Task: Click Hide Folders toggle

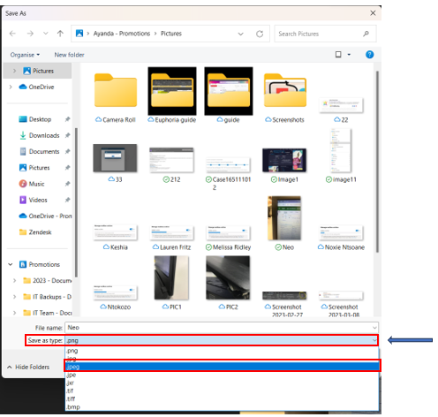Action: (28, 367)
